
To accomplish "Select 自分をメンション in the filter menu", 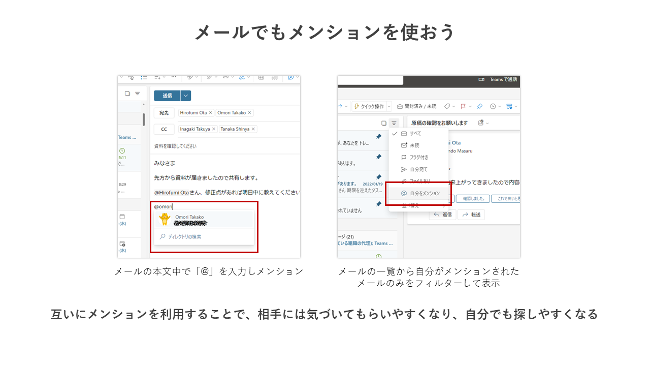I will [x=418, y=193].
